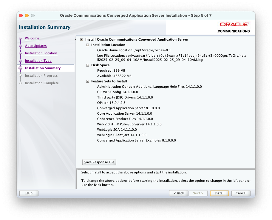Click the Installation Location step bullet icon
This screenshot has height=220, width=272.
21,53
